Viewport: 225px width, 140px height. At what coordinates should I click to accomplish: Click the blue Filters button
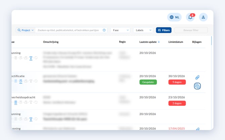pyautogui.click(x=164, y=30)
